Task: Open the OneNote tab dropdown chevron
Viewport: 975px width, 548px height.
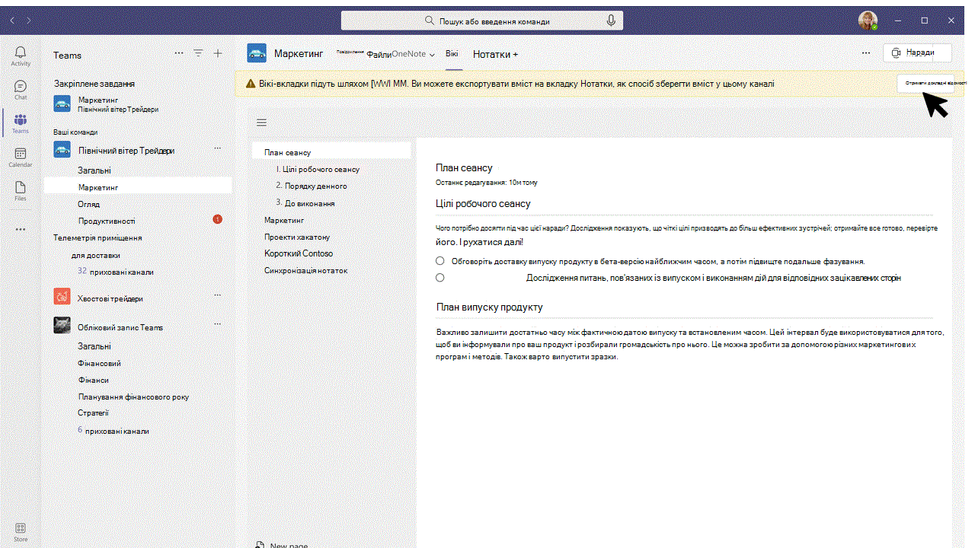Action: click(432, 55)
